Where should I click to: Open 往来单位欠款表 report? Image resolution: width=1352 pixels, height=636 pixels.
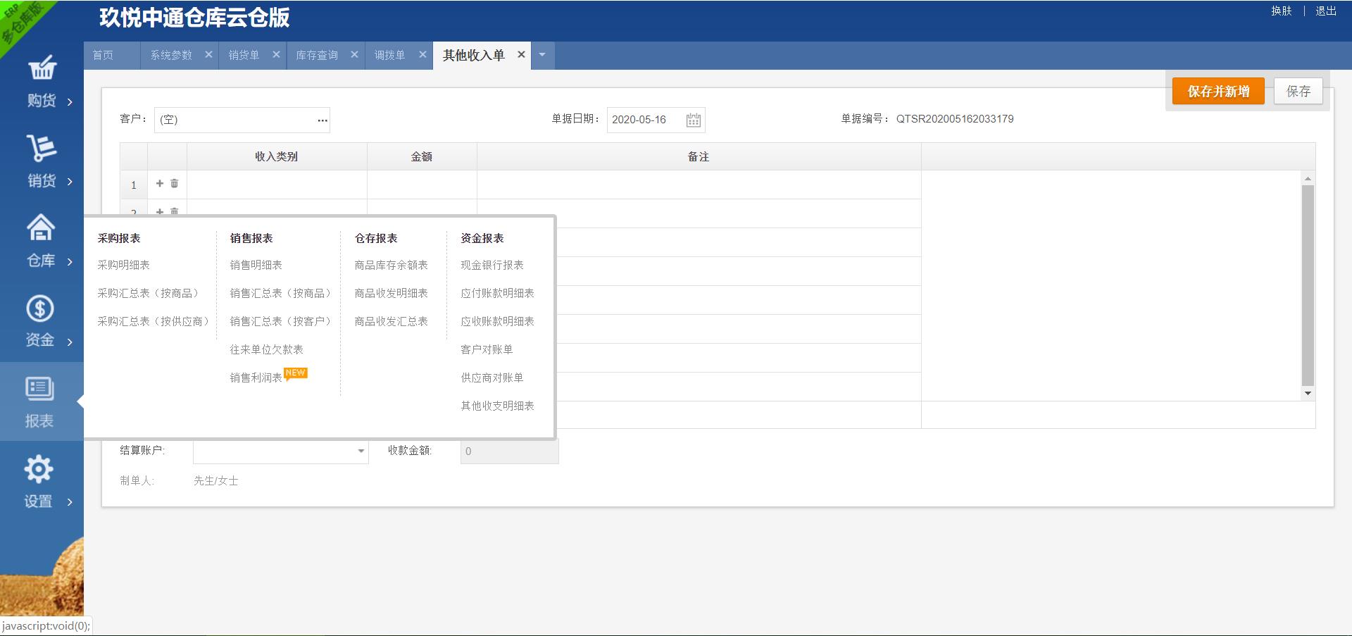pyautogui.click(x=267, y=349)
